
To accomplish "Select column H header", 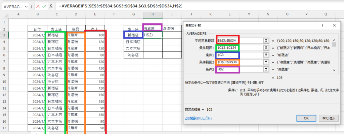I will 153,14.
